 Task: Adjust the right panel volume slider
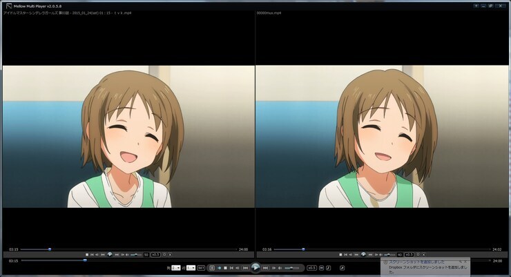coord(389,254)
